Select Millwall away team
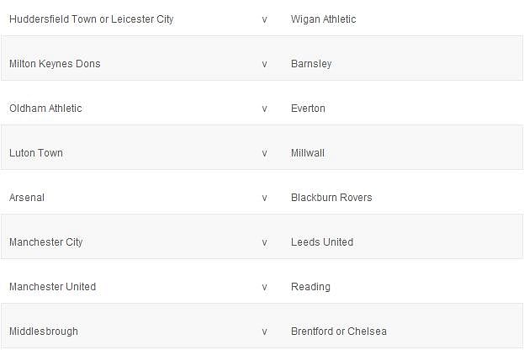Viewport: 524px width, 350px height. point(308,152)
